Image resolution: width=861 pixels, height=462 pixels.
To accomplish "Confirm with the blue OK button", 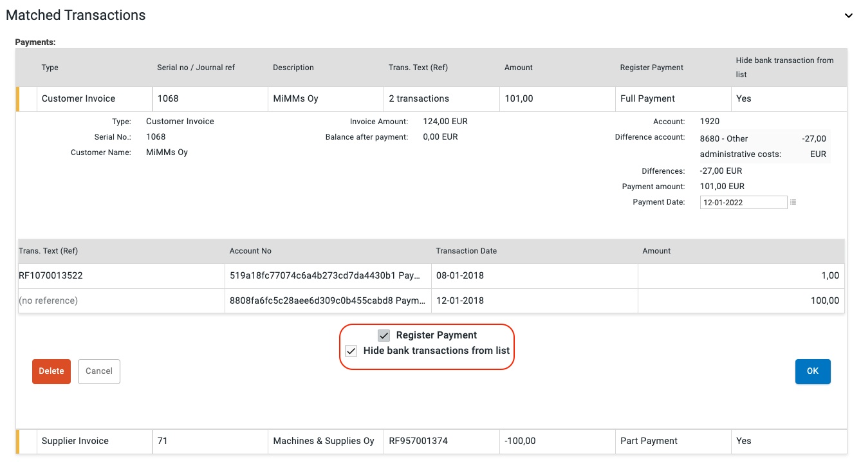I will click(x=813, y=371).
